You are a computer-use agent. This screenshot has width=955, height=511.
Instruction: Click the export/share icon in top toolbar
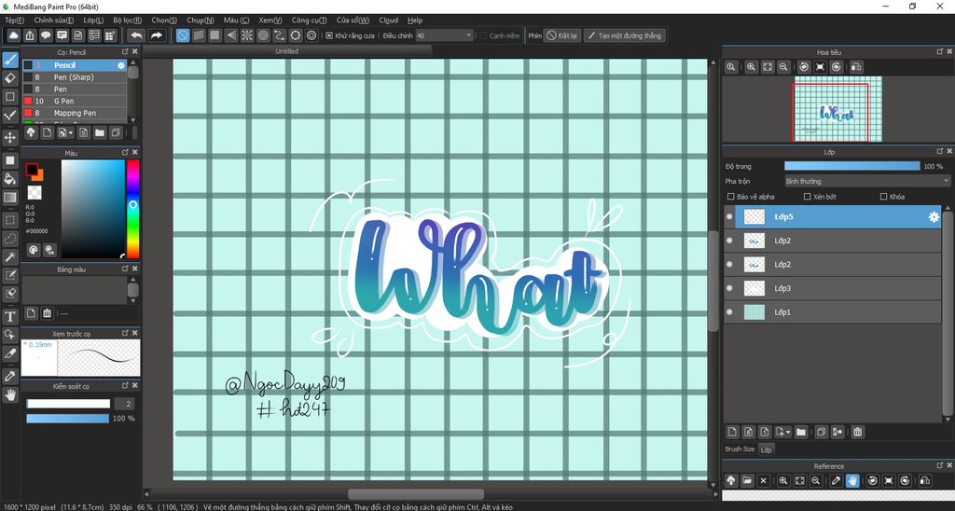coord(29,35)
